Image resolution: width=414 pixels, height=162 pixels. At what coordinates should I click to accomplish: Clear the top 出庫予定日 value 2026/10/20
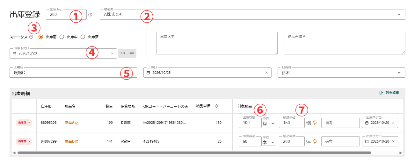click(x=112, y=53)
